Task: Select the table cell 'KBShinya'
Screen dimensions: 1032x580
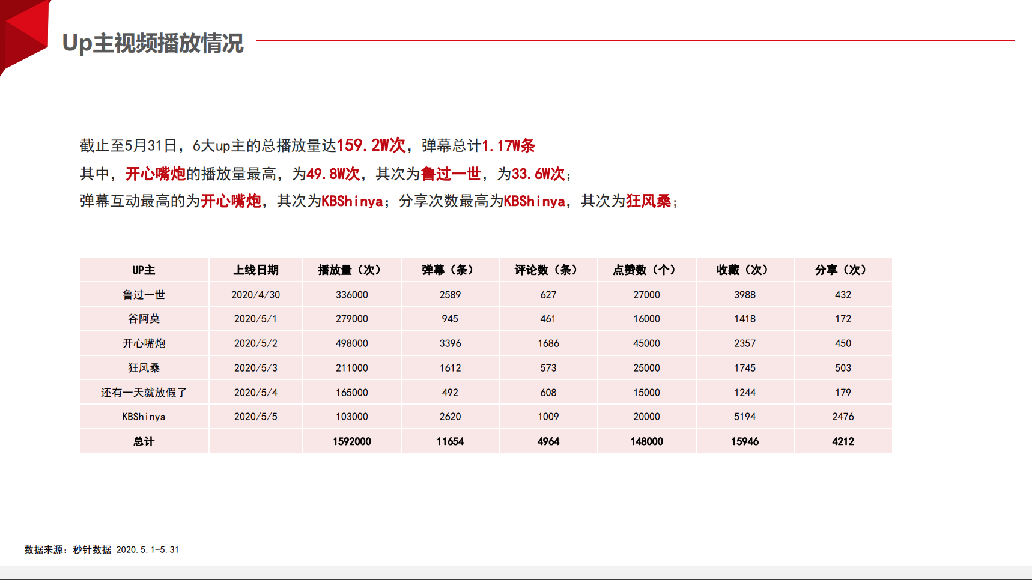Action: click(144, 417)
